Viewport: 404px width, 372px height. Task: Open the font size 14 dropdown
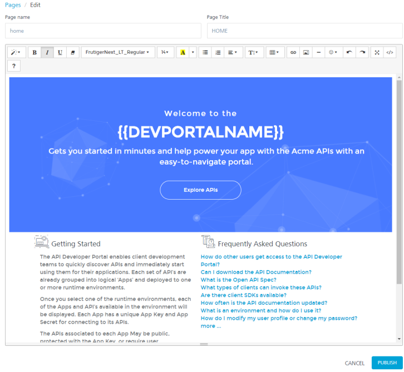pos(165,52)
